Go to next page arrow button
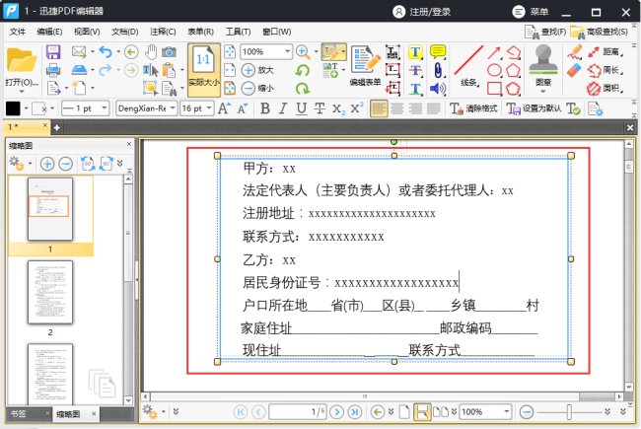Viewport: 641px width, 429px height. click(336, 411)
